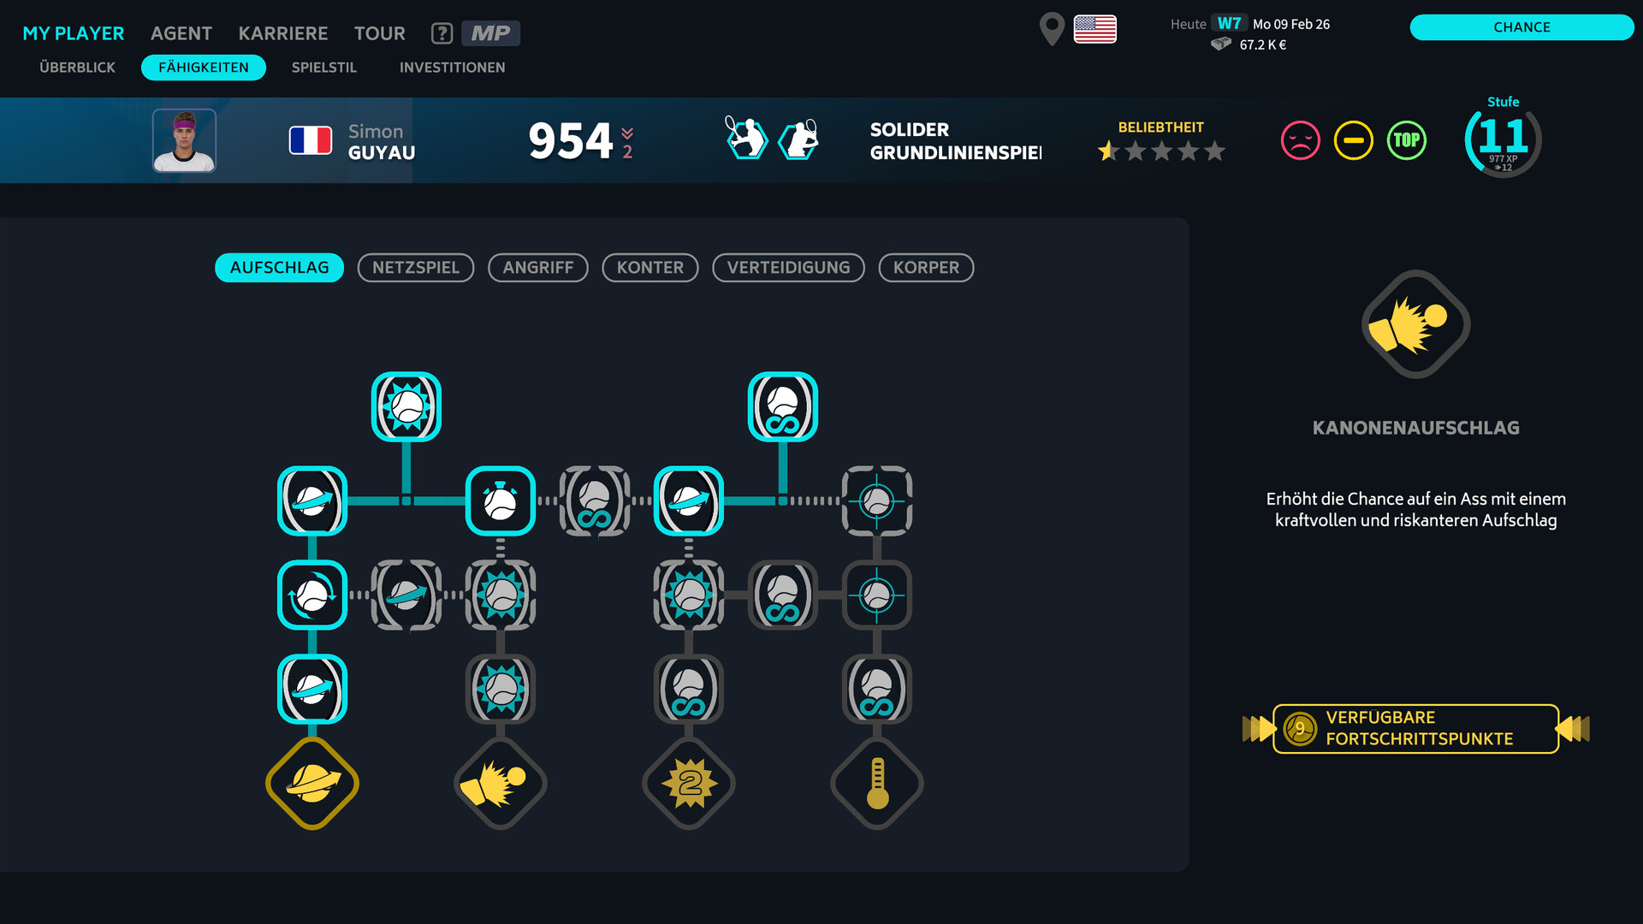Switch to the Konter skill category

pyautogui.click(x=650, y=268)
